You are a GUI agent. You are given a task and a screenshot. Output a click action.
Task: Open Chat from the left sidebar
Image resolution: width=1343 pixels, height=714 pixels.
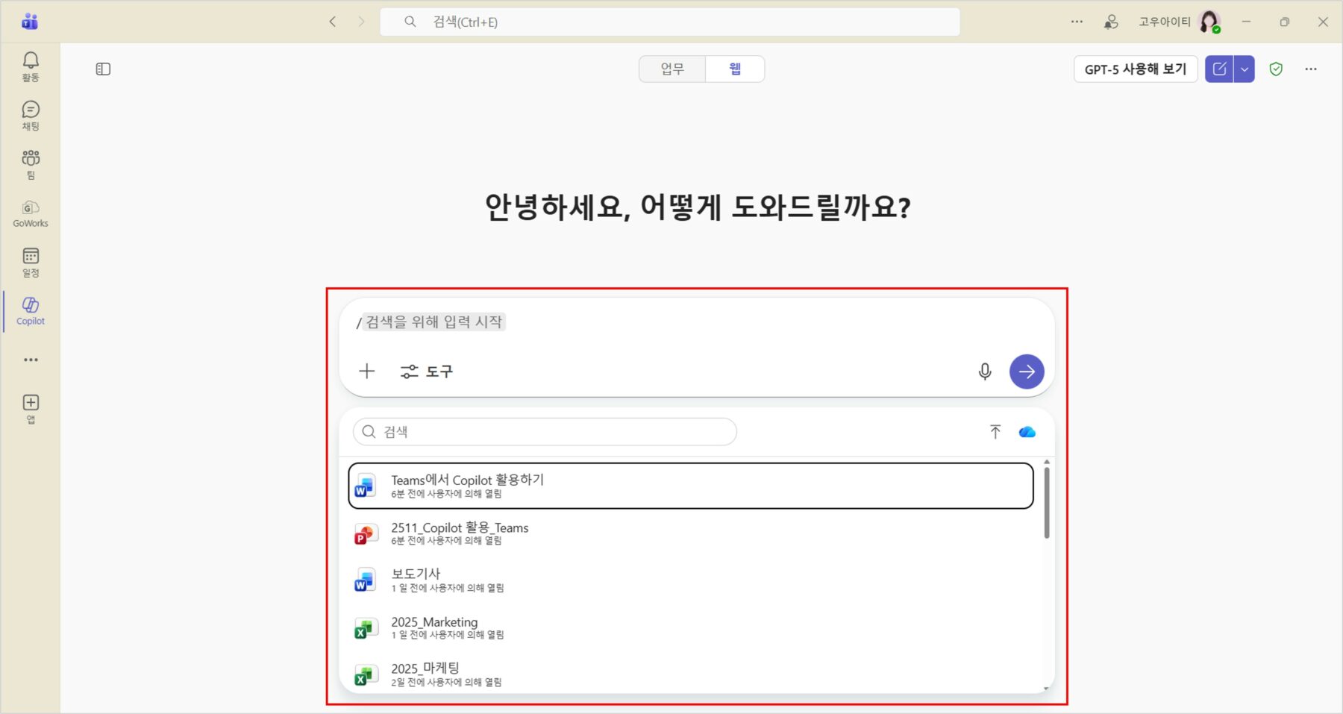tap(31, 115)
